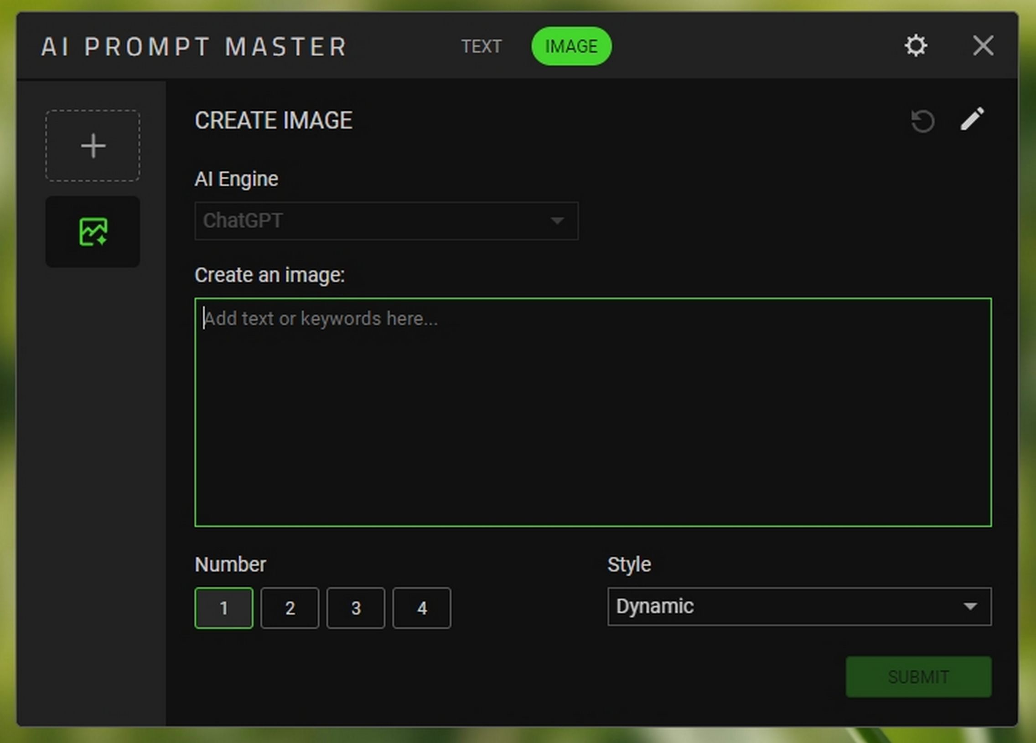The width and height of the screenshot is (1036, 743).
Task: Set number of images to 4
Action: (x=422, y=608)
